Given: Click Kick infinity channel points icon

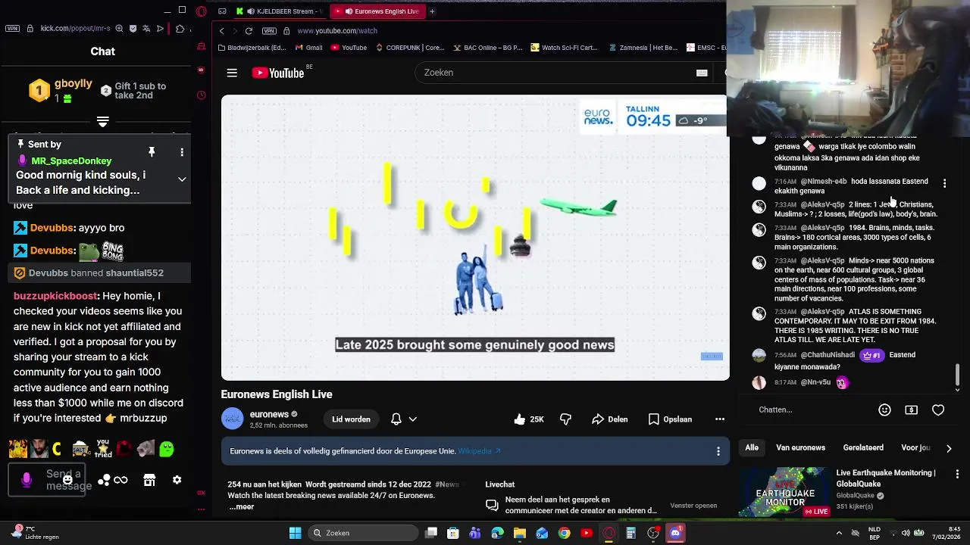Looking at the screenshot, I should pos(120,480).
